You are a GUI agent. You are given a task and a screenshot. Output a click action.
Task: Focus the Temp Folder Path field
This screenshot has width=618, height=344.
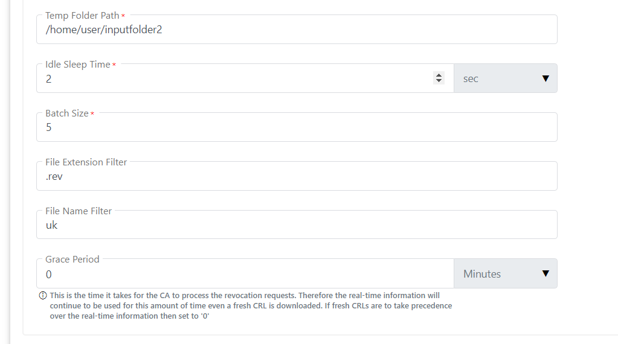tap(296, 30)
